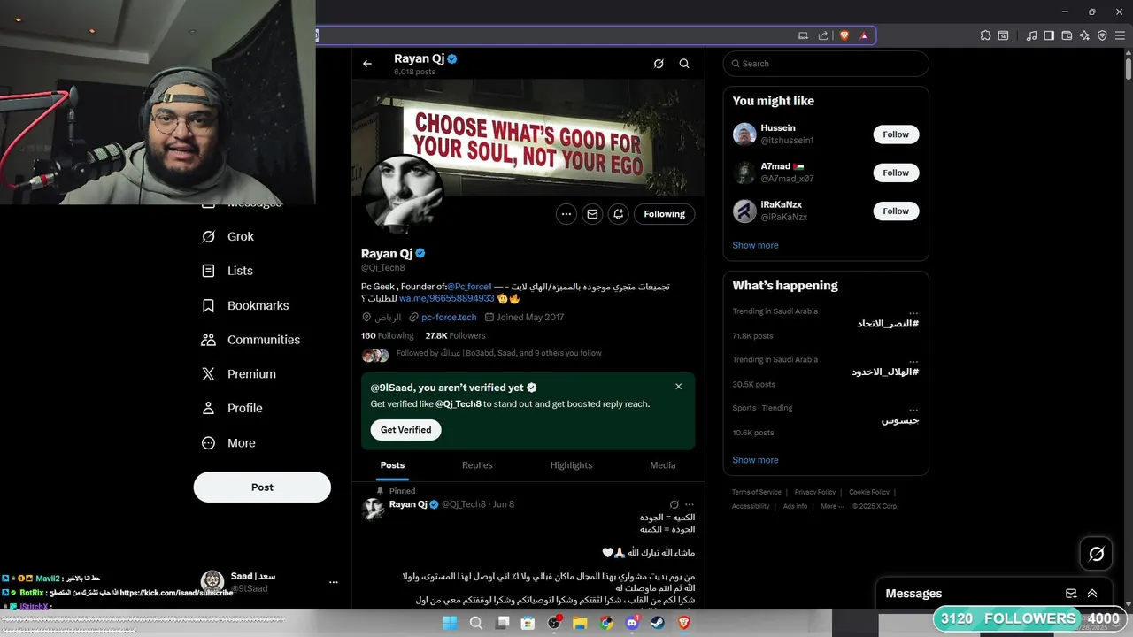Open browser hamburger main menu
Image resolution: width=1133 pixels, height=637 pixels.
pyautogui.click(x=1120, y=35)
